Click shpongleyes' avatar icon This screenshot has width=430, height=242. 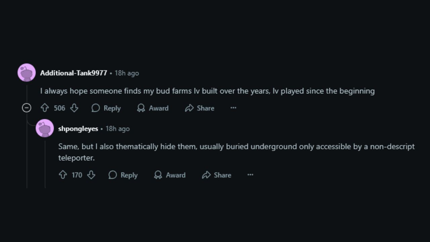(45, 128)
